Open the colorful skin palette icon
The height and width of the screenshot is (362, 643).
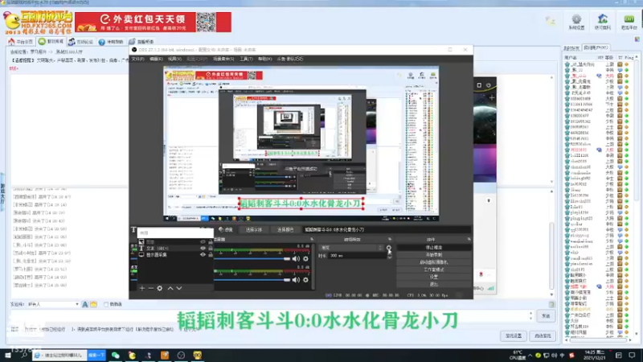(x=637, y=39)
